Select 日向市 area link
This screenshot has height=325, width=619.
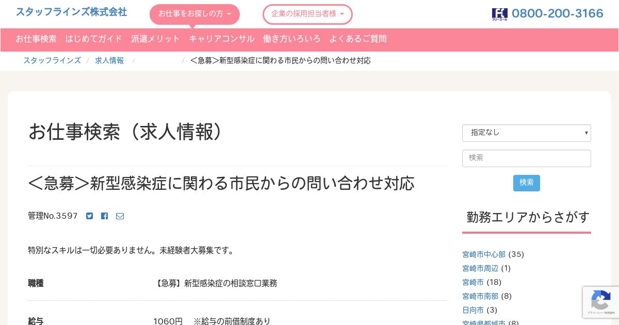pos(473,310)
